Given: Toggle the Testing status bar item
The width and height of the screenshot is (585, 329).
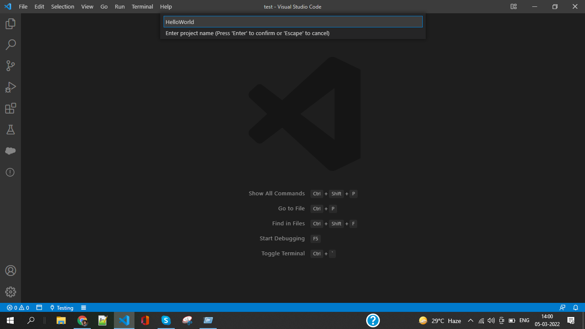Looking at the screenshot, I should coord(62,308).
